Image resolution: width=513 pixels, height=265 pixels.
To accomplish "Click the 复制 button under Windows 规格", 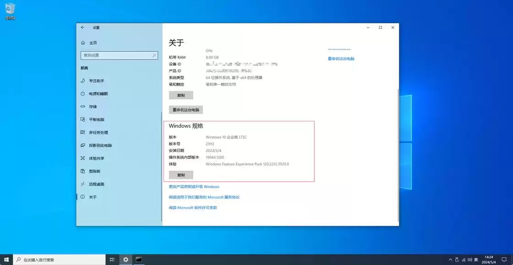I will pyautogui.click(x=180, y=175).
